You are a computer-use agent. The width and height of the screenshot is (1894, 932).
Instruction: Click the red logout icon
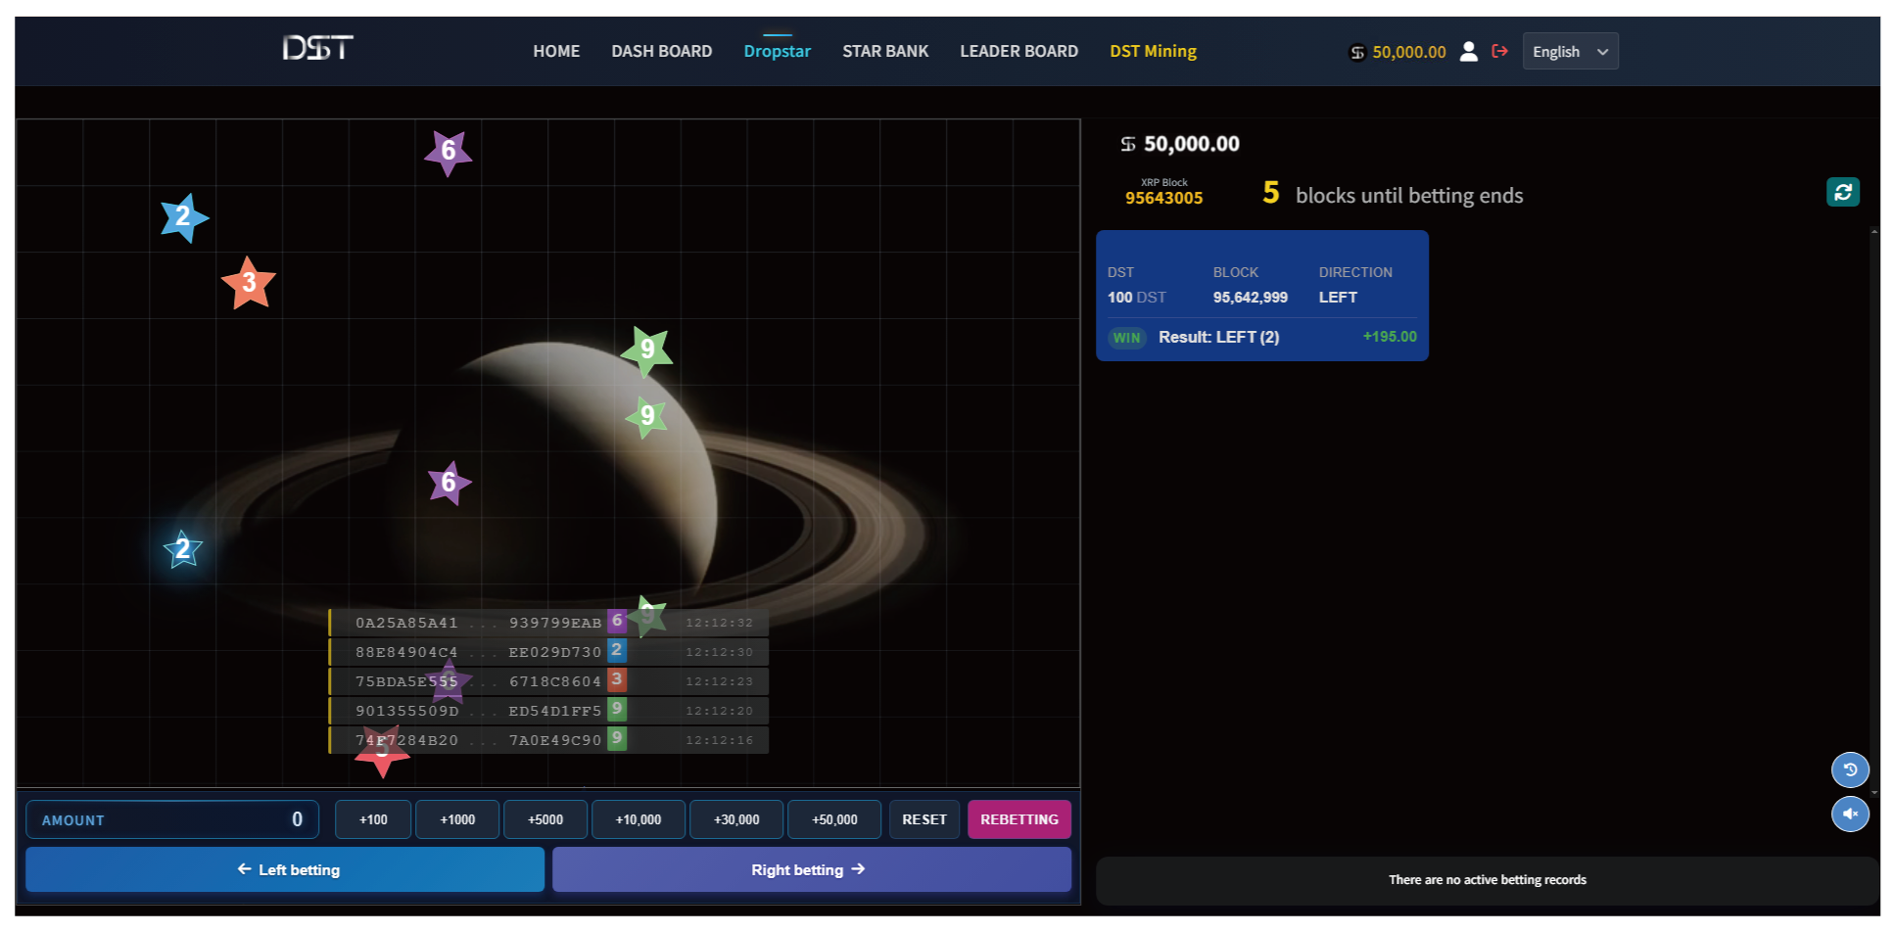coord(1499,51)
